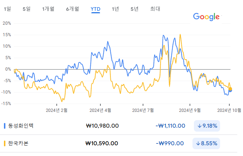Click the 0% y-axis label
The image size is (243, 156).
pyautogui.click(x=8, y=69)
